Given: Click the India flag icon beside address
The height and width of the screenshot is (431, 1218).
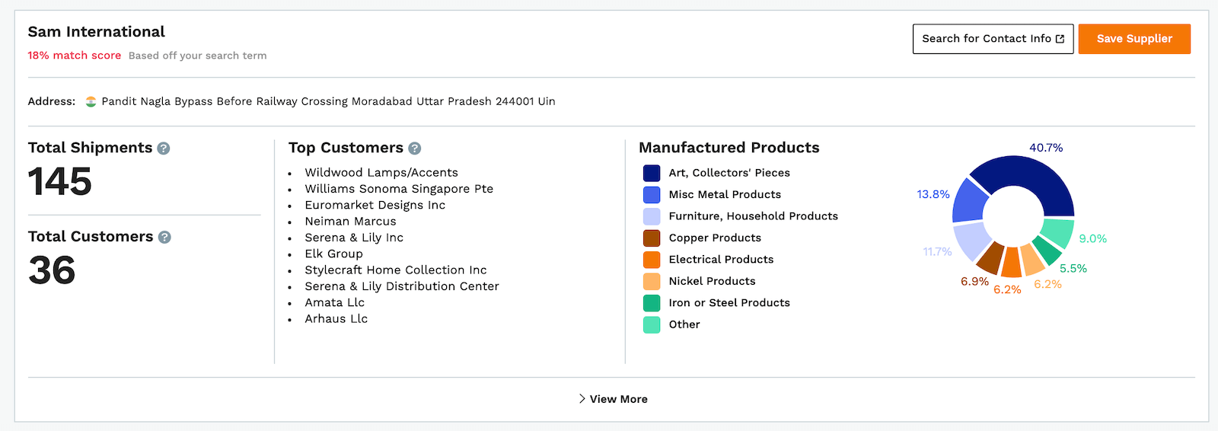Looking at the screenshot, I should click(91, 101).
